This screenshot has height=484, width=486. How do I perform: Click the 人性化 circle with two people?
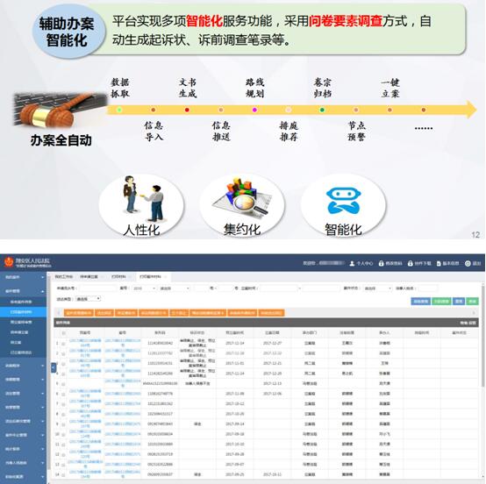coord(141,206)
